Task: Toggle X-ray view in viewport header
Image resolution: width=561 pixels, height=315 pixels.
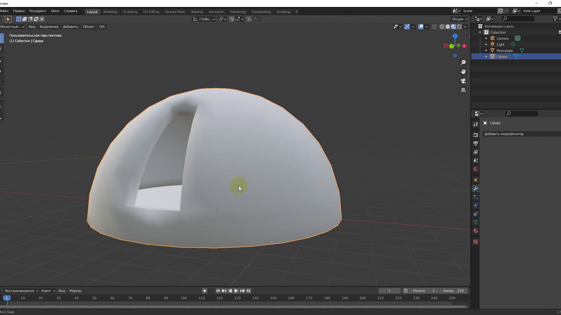Action: coord(434,27)
